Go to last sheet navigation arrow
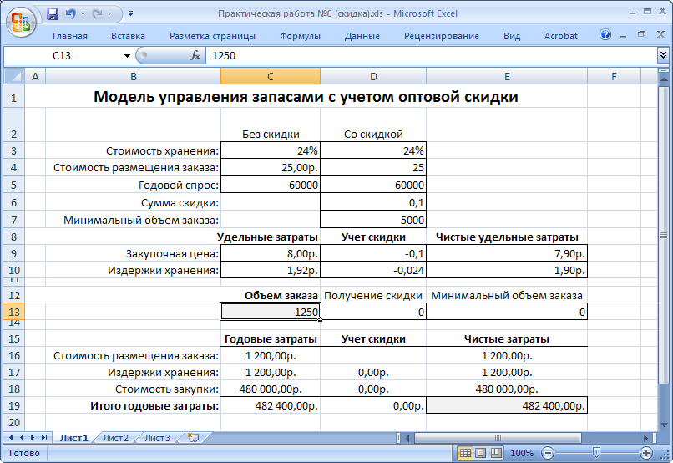Viewport: 673px width, 463px height. [44, 438]
